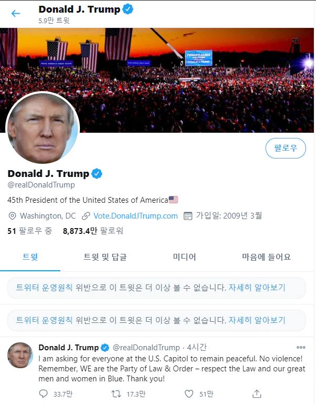The height and width of the screenshot is (404, 316).
Task: Click 자세히 알아보기 in the first notice
Action: coord(257,288)
